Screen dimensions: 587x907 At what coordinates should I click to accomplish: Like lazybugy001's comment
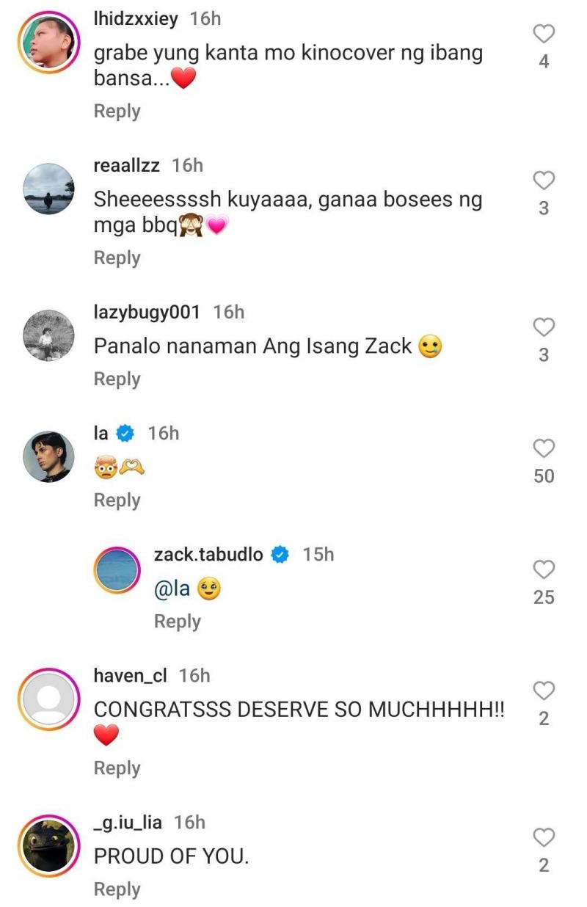click(543, 327)
